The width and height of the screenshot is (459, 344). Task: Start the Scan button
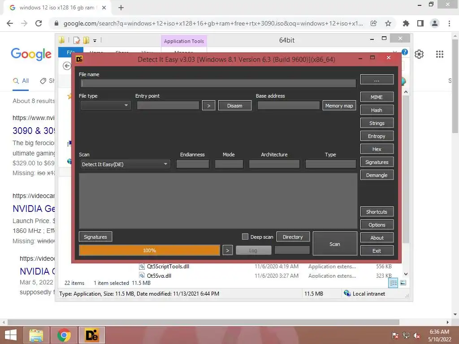[x=335, y=244]
